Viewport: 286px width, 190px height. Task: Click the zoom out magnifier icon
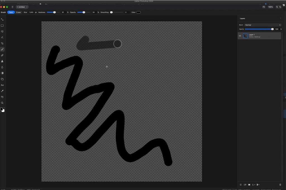tap(280, 7)
